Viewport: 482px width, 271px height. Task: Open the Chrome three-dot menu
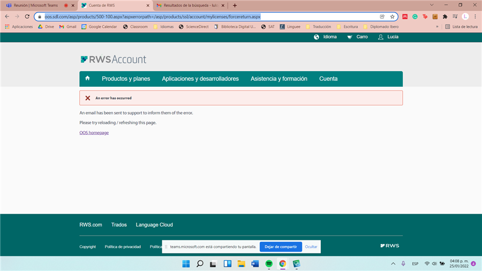click(475, 17)
